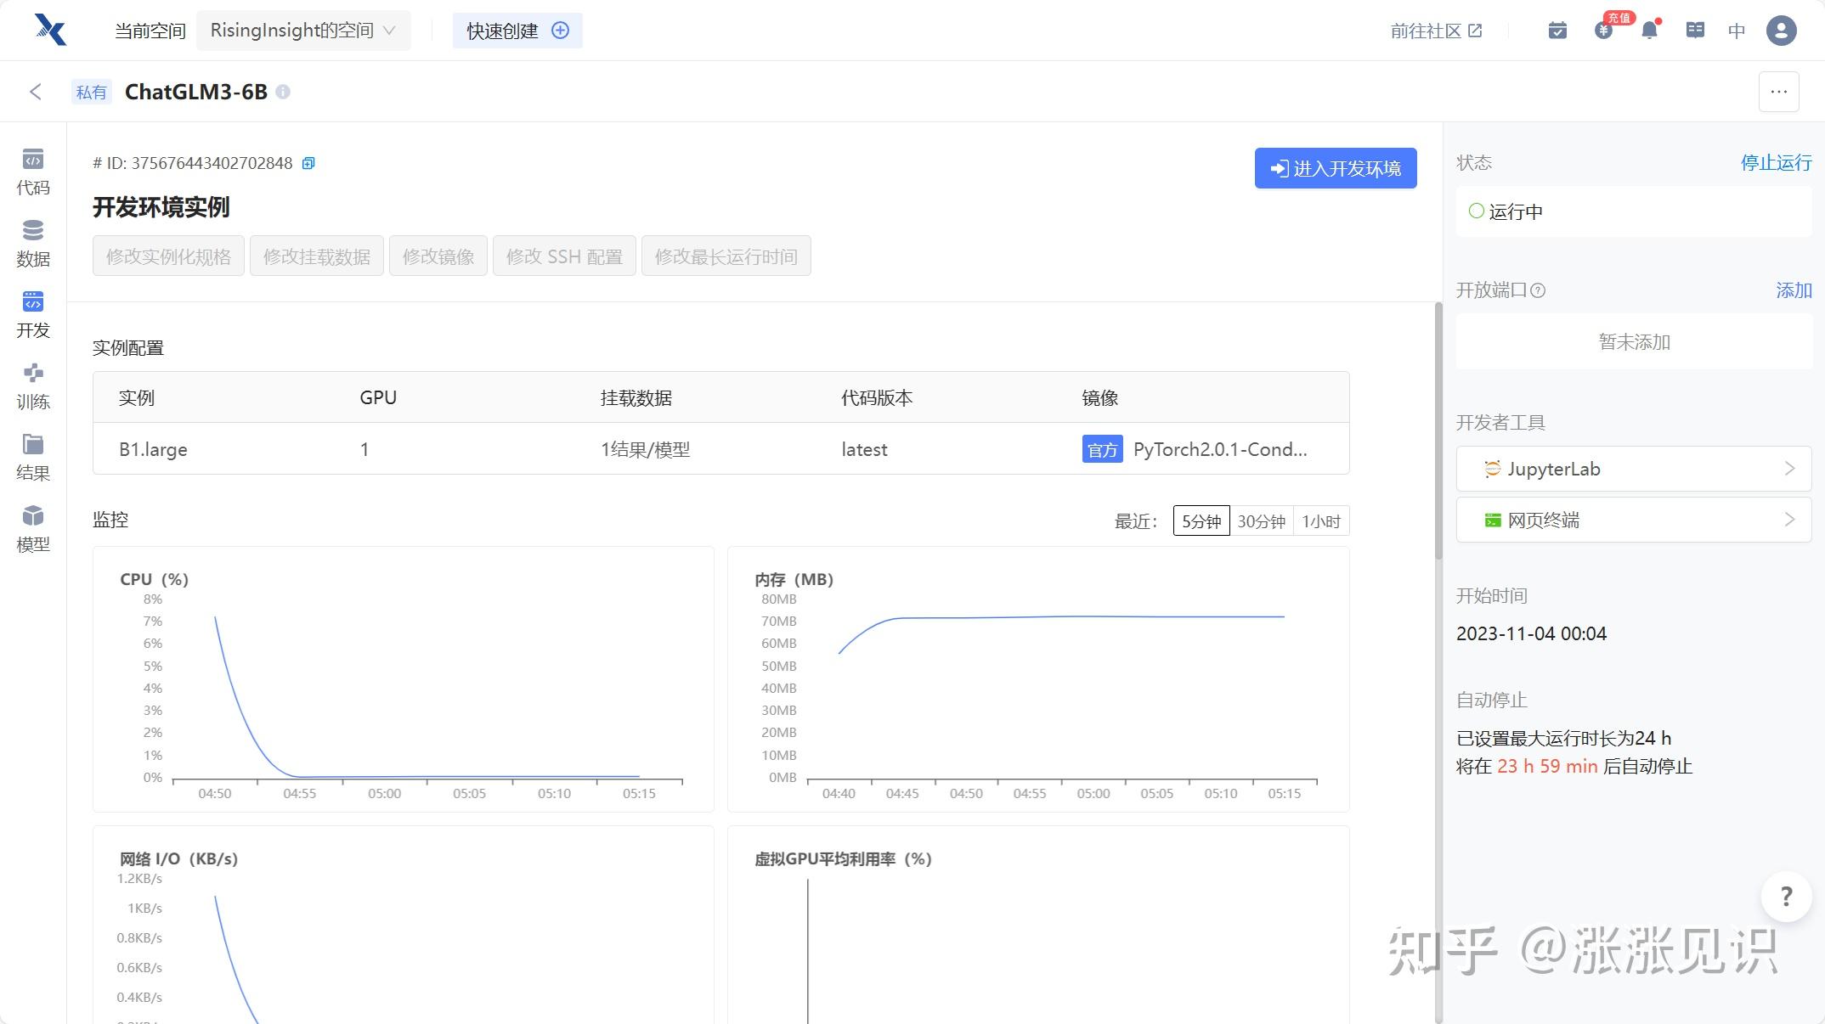Click the 网络 I/O chart
Viewport: 1825px width, 1024px height.
tap(403, 925)
